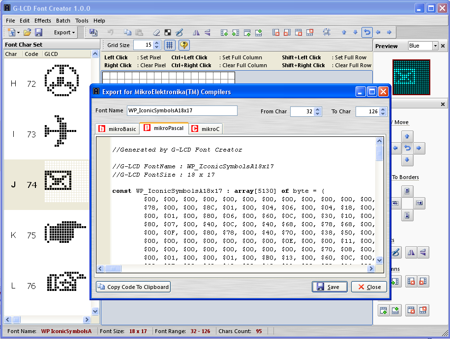Select the eraser clear tool icon

tap(156, 33)
